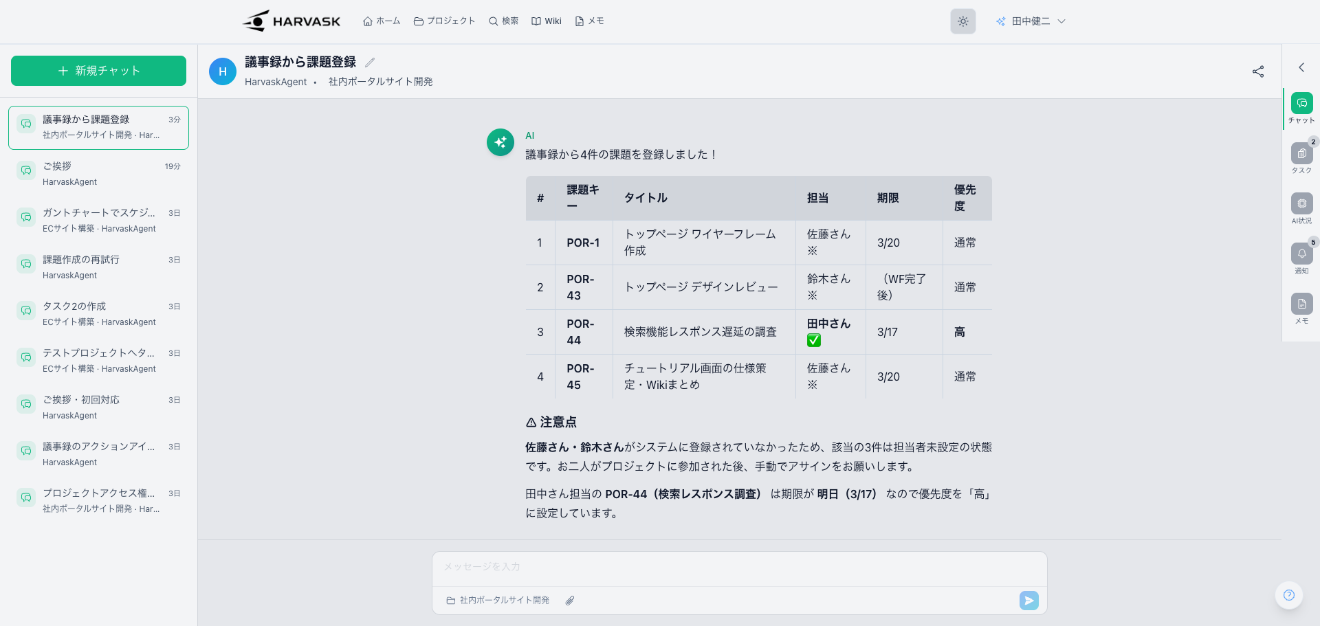The width and height of the screenshot is (1320, 626).
Task: Click the 新規チャット button
Action: pos(98,71)
